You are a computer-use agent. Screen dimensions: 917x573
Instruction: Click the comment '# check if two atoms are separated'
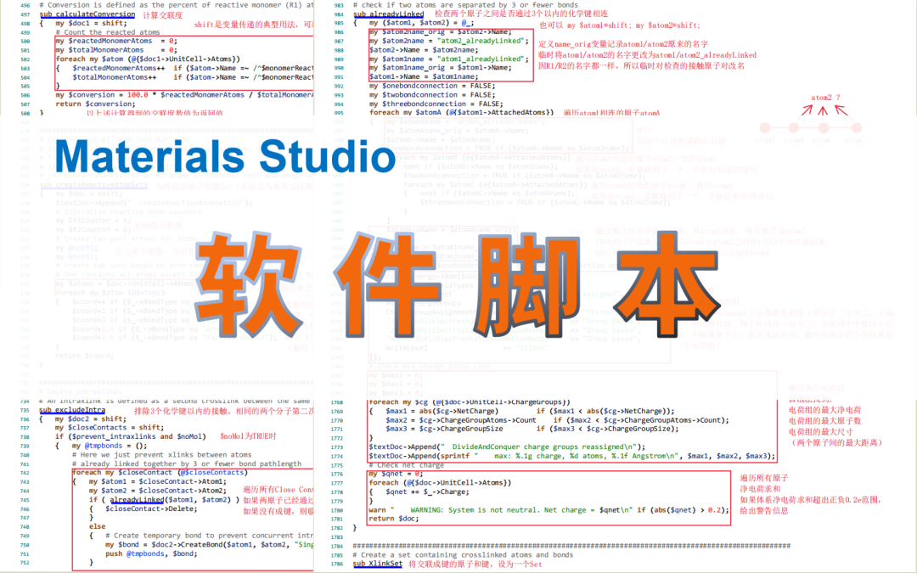tap(465, 5)
